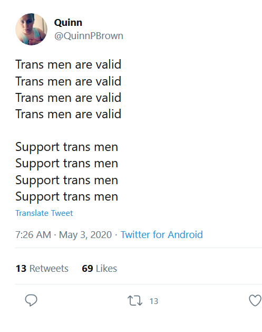Click the last "Support trans men" line

coord(66,197)
